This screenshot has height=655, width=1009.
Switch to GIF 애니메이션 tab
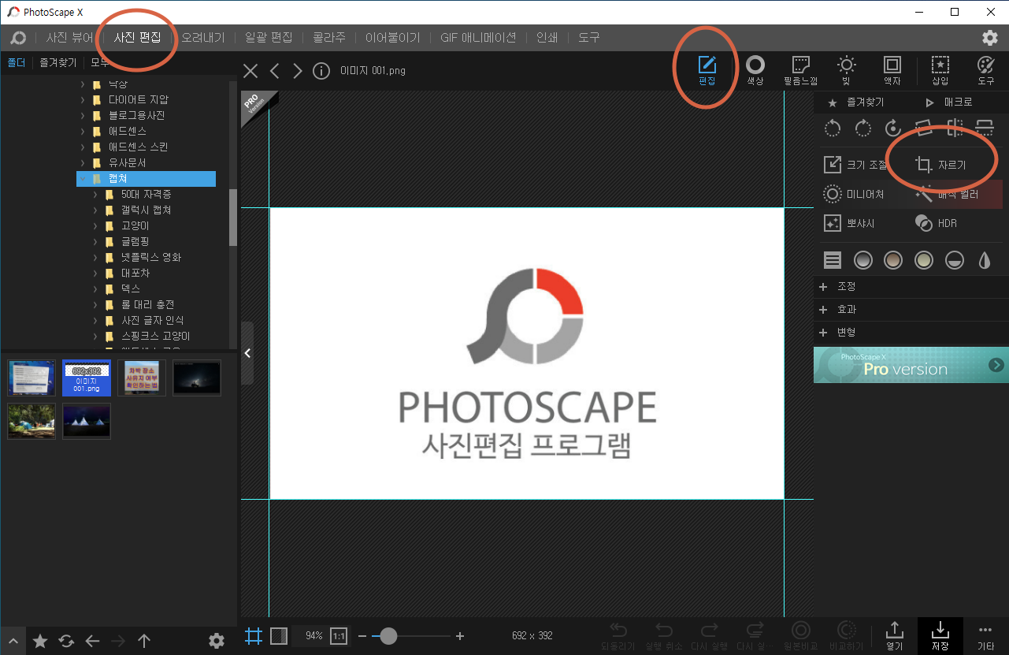coord(478,37)
